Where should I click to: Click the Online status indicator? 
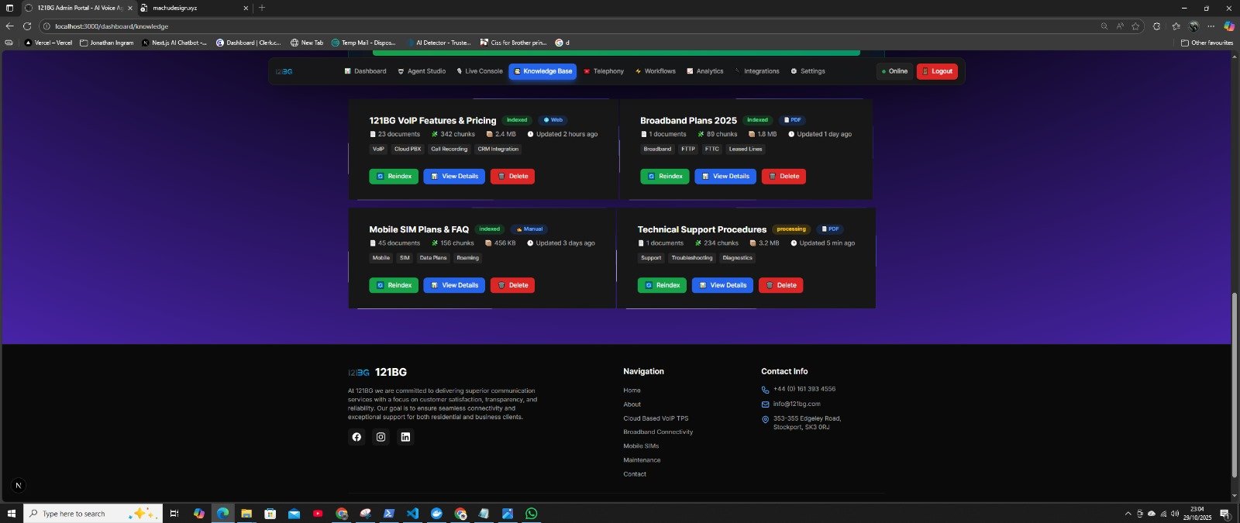(x=894, y=71)
